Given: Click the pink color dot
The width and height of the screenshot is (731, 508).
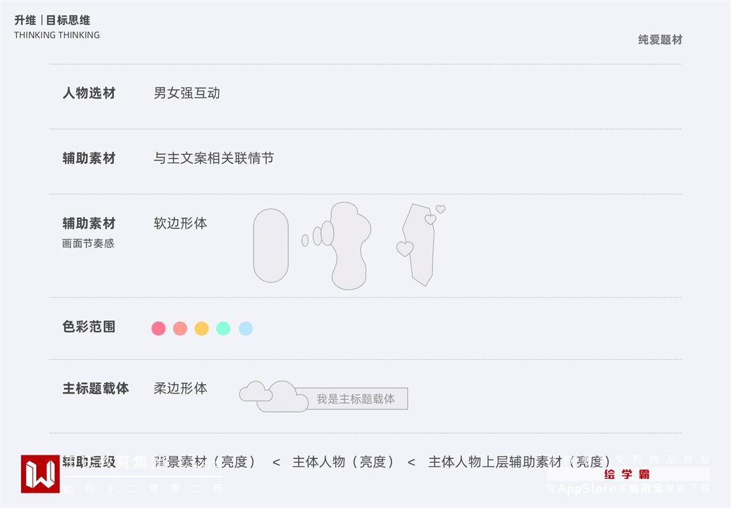Looking at the screenshot, I should pyautogui.click(x=159, y=328).
